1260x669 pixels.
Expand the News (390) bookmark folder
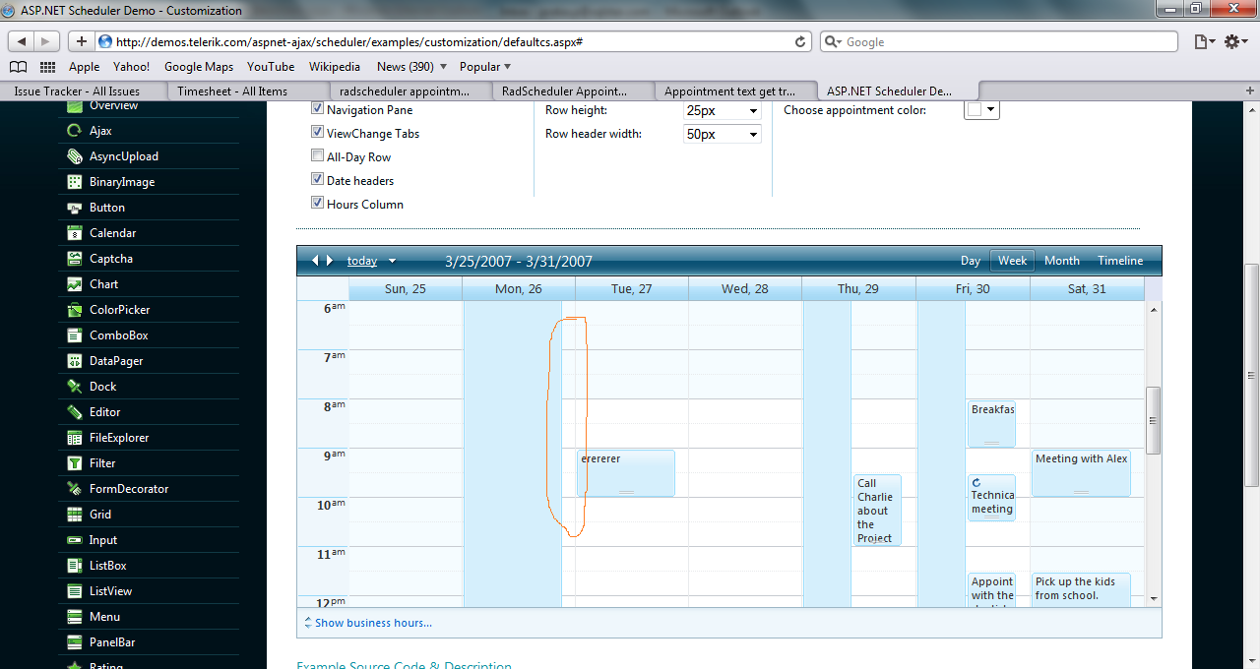(x=411, y=67)
